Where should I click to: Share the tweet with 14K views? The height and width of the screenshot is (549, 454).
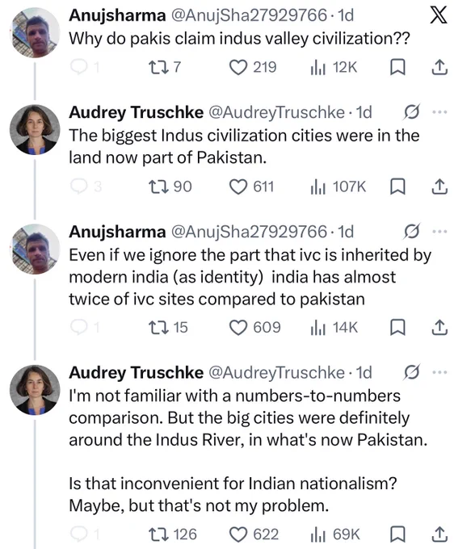coord(439,328)
